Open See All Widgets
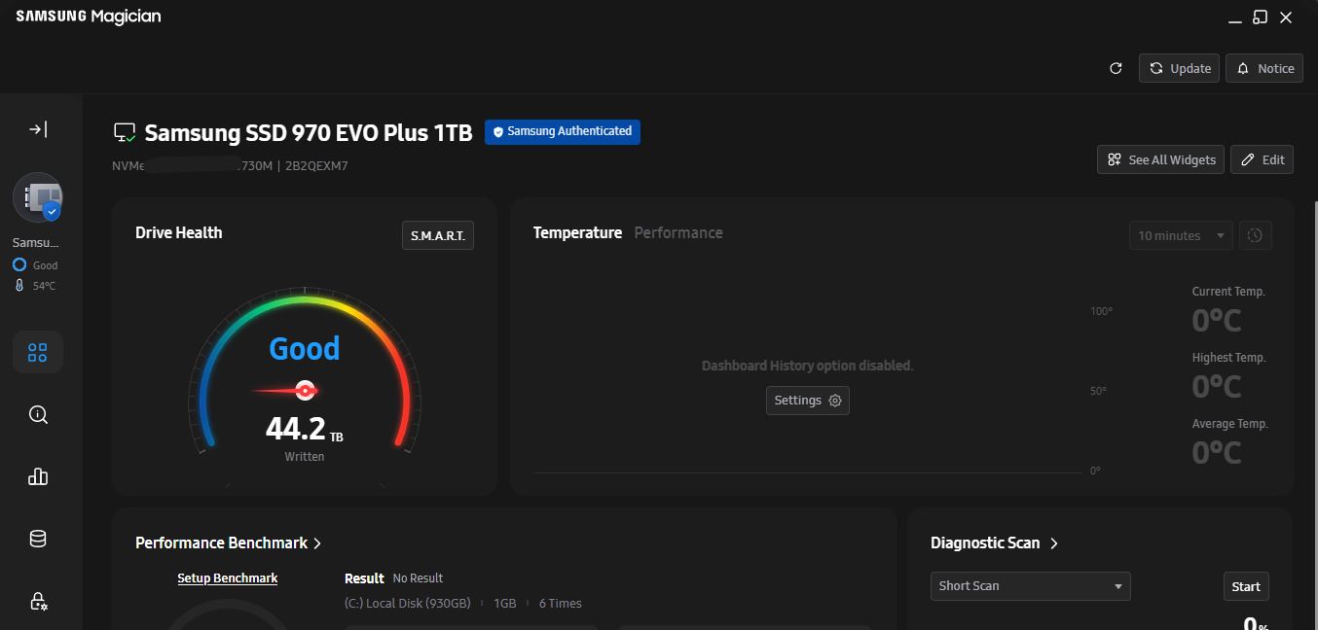 1161,159
